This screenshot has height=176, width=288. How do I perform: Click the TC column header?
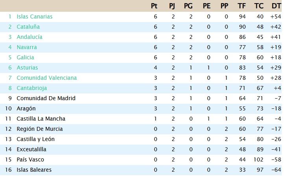(x=258, y=6)
